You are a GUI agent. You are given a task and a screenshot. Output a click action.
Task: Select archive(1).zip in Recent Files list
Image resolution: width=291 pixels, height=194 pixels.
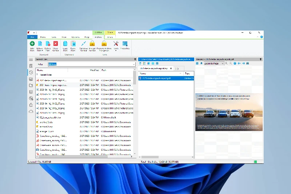pos(84,122)
